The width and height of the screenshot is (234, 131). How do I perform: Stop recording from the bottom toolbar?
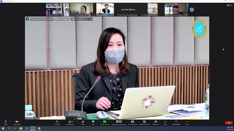(x=121, y=121)
